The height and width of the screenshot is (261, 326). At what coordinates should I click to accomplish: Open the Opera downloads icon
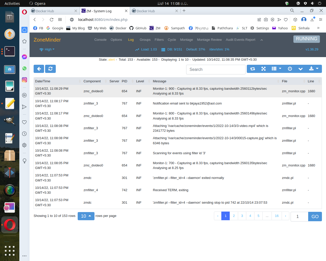[x=312, y=20]
